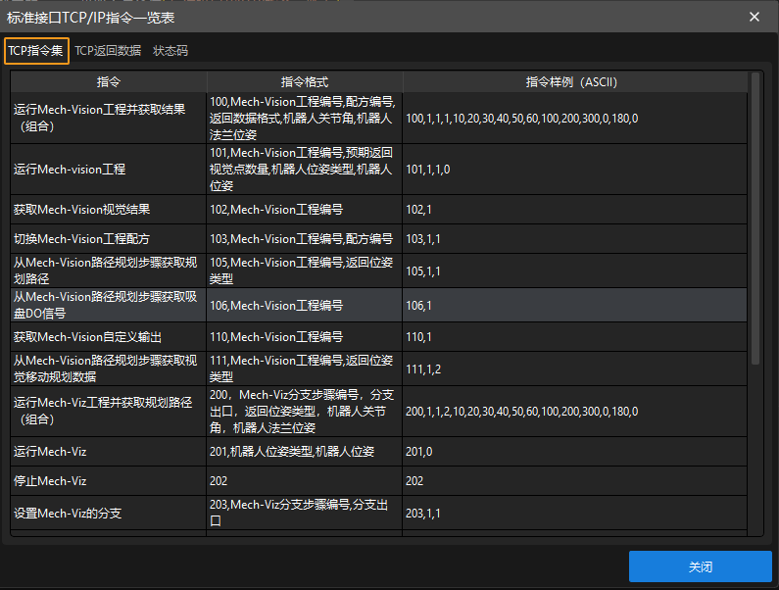
Task: Close the dialog with the X icon
Action: click(755, 17)
